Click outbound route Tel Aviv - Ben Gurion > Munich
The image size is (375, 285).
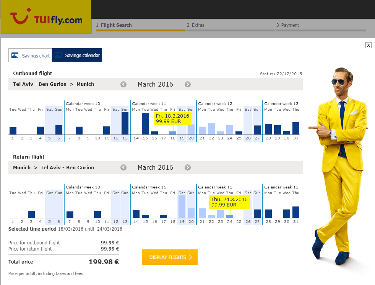click(x=54, y=84)
